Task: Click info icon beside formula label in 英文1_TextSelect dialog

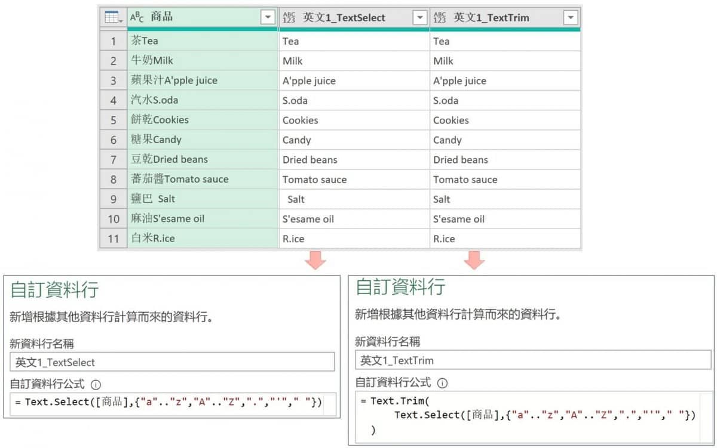Action: pos(96,385)
